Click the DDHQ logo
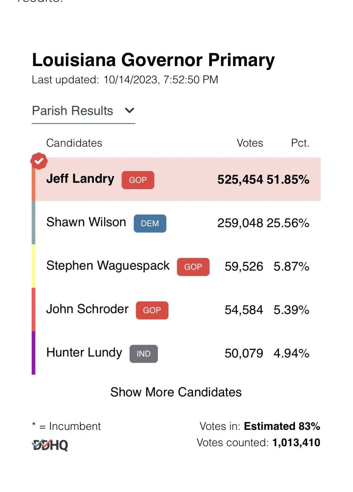 coord(50,445)
